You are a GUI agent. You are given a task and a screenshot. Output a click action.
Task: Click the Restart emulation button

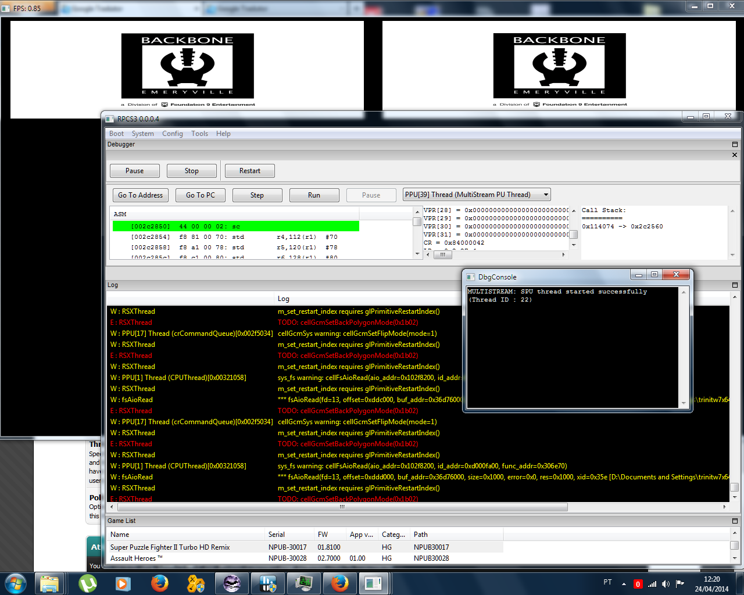coord(249,171)
